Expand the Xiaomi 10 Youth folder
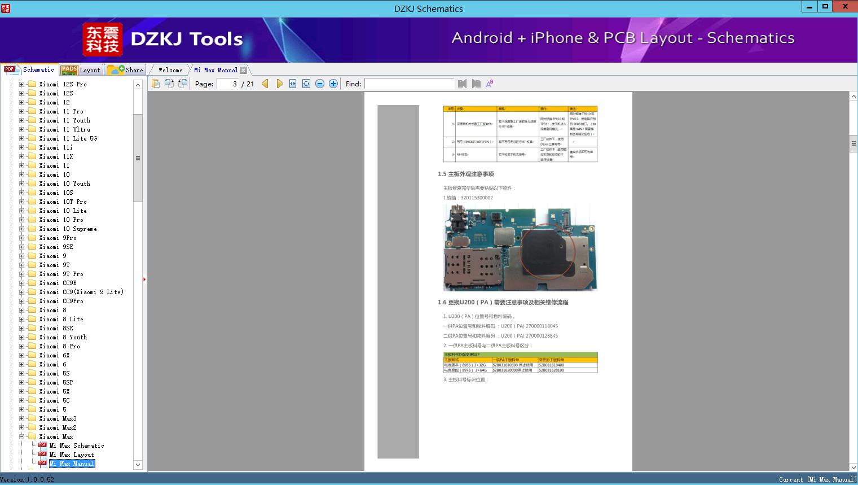The width and height of the screenshot is (858, 485). 22,183
